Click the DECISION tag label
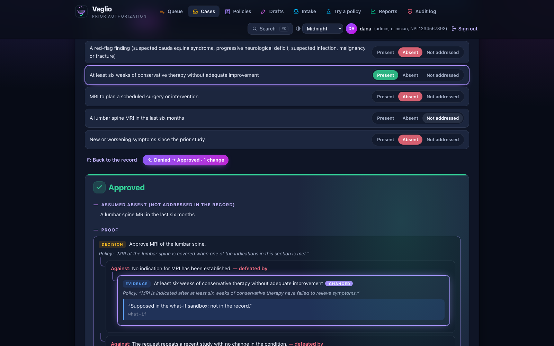 [x=112, y=244]
